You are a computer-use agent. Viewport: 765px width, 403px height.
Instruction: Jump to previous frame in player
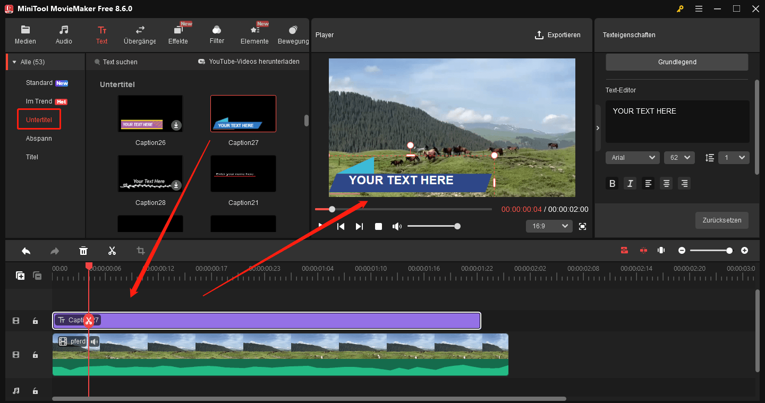pos(341,227)
